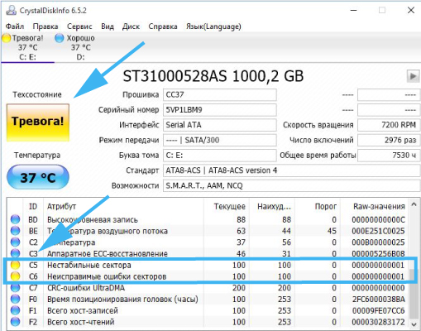Viewport: 421px width, 331px height.
Task: Click the attribute list scroll up arrow
Action: [x=414, y=204]
